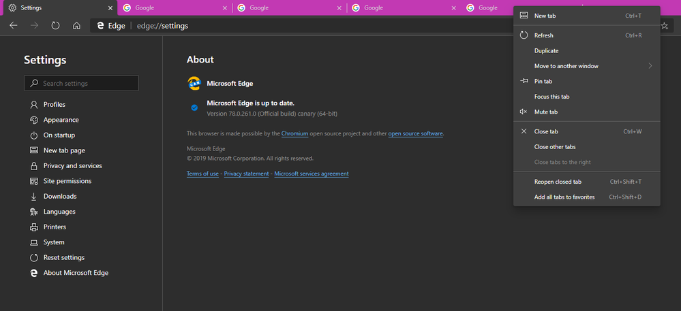
Task: Open the home page icon
Action: coord(76,26)
